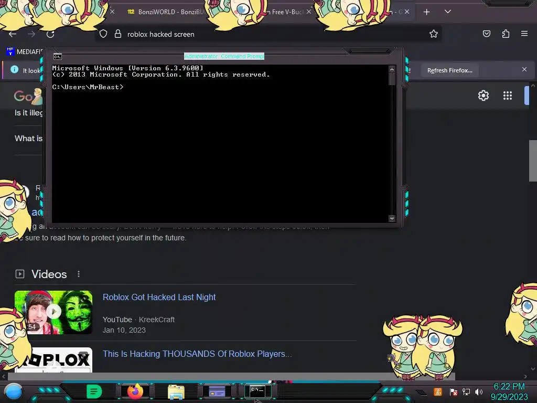Open the purple window app on taskbar
This screenshot has height=403, width=537.
(x=217, y=391)
